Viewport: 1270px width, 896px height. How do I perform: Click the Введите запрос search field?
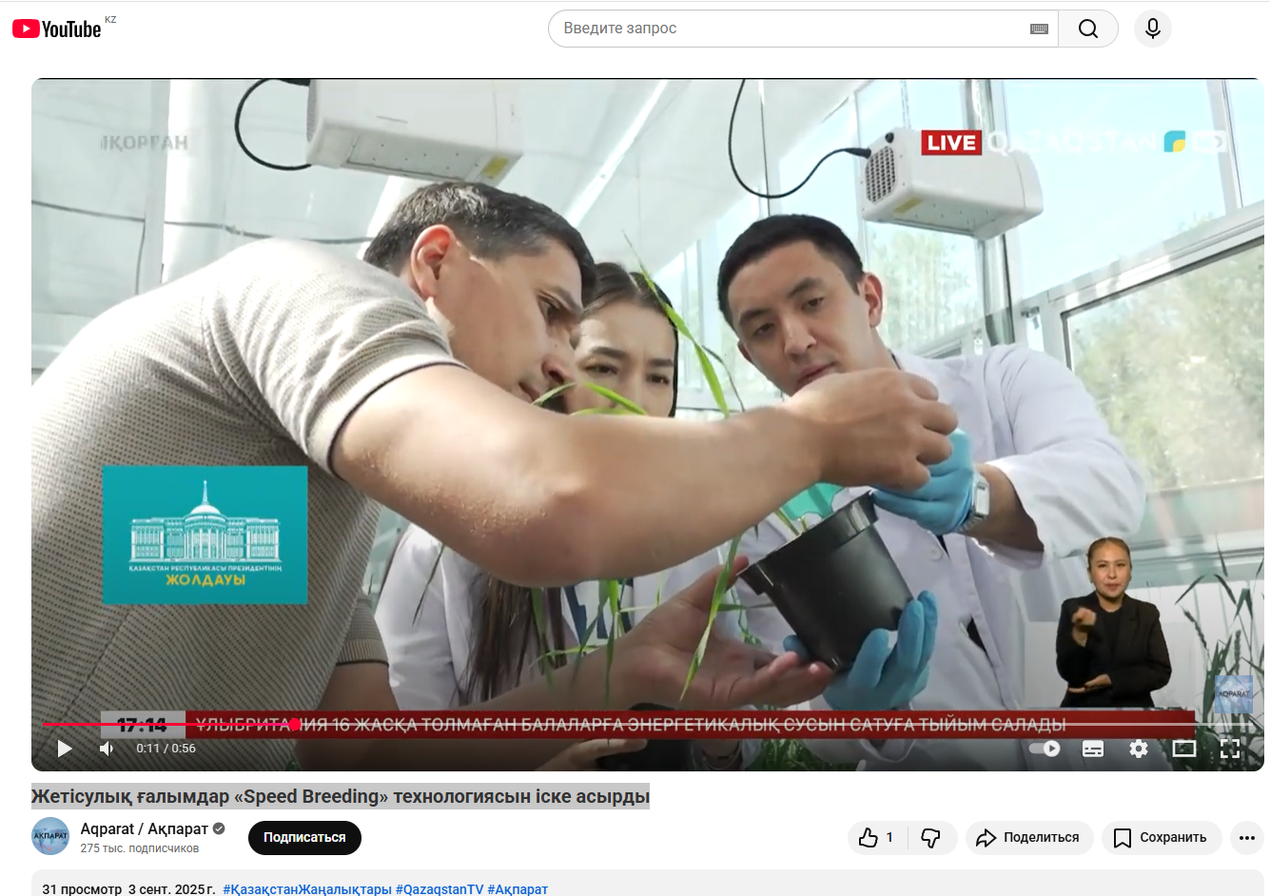(x=790, y=29)
